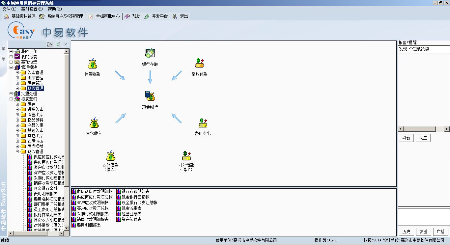450x245 pixels.
Task: Select 现金银行余额 in the tree
Action: (45, 188)
